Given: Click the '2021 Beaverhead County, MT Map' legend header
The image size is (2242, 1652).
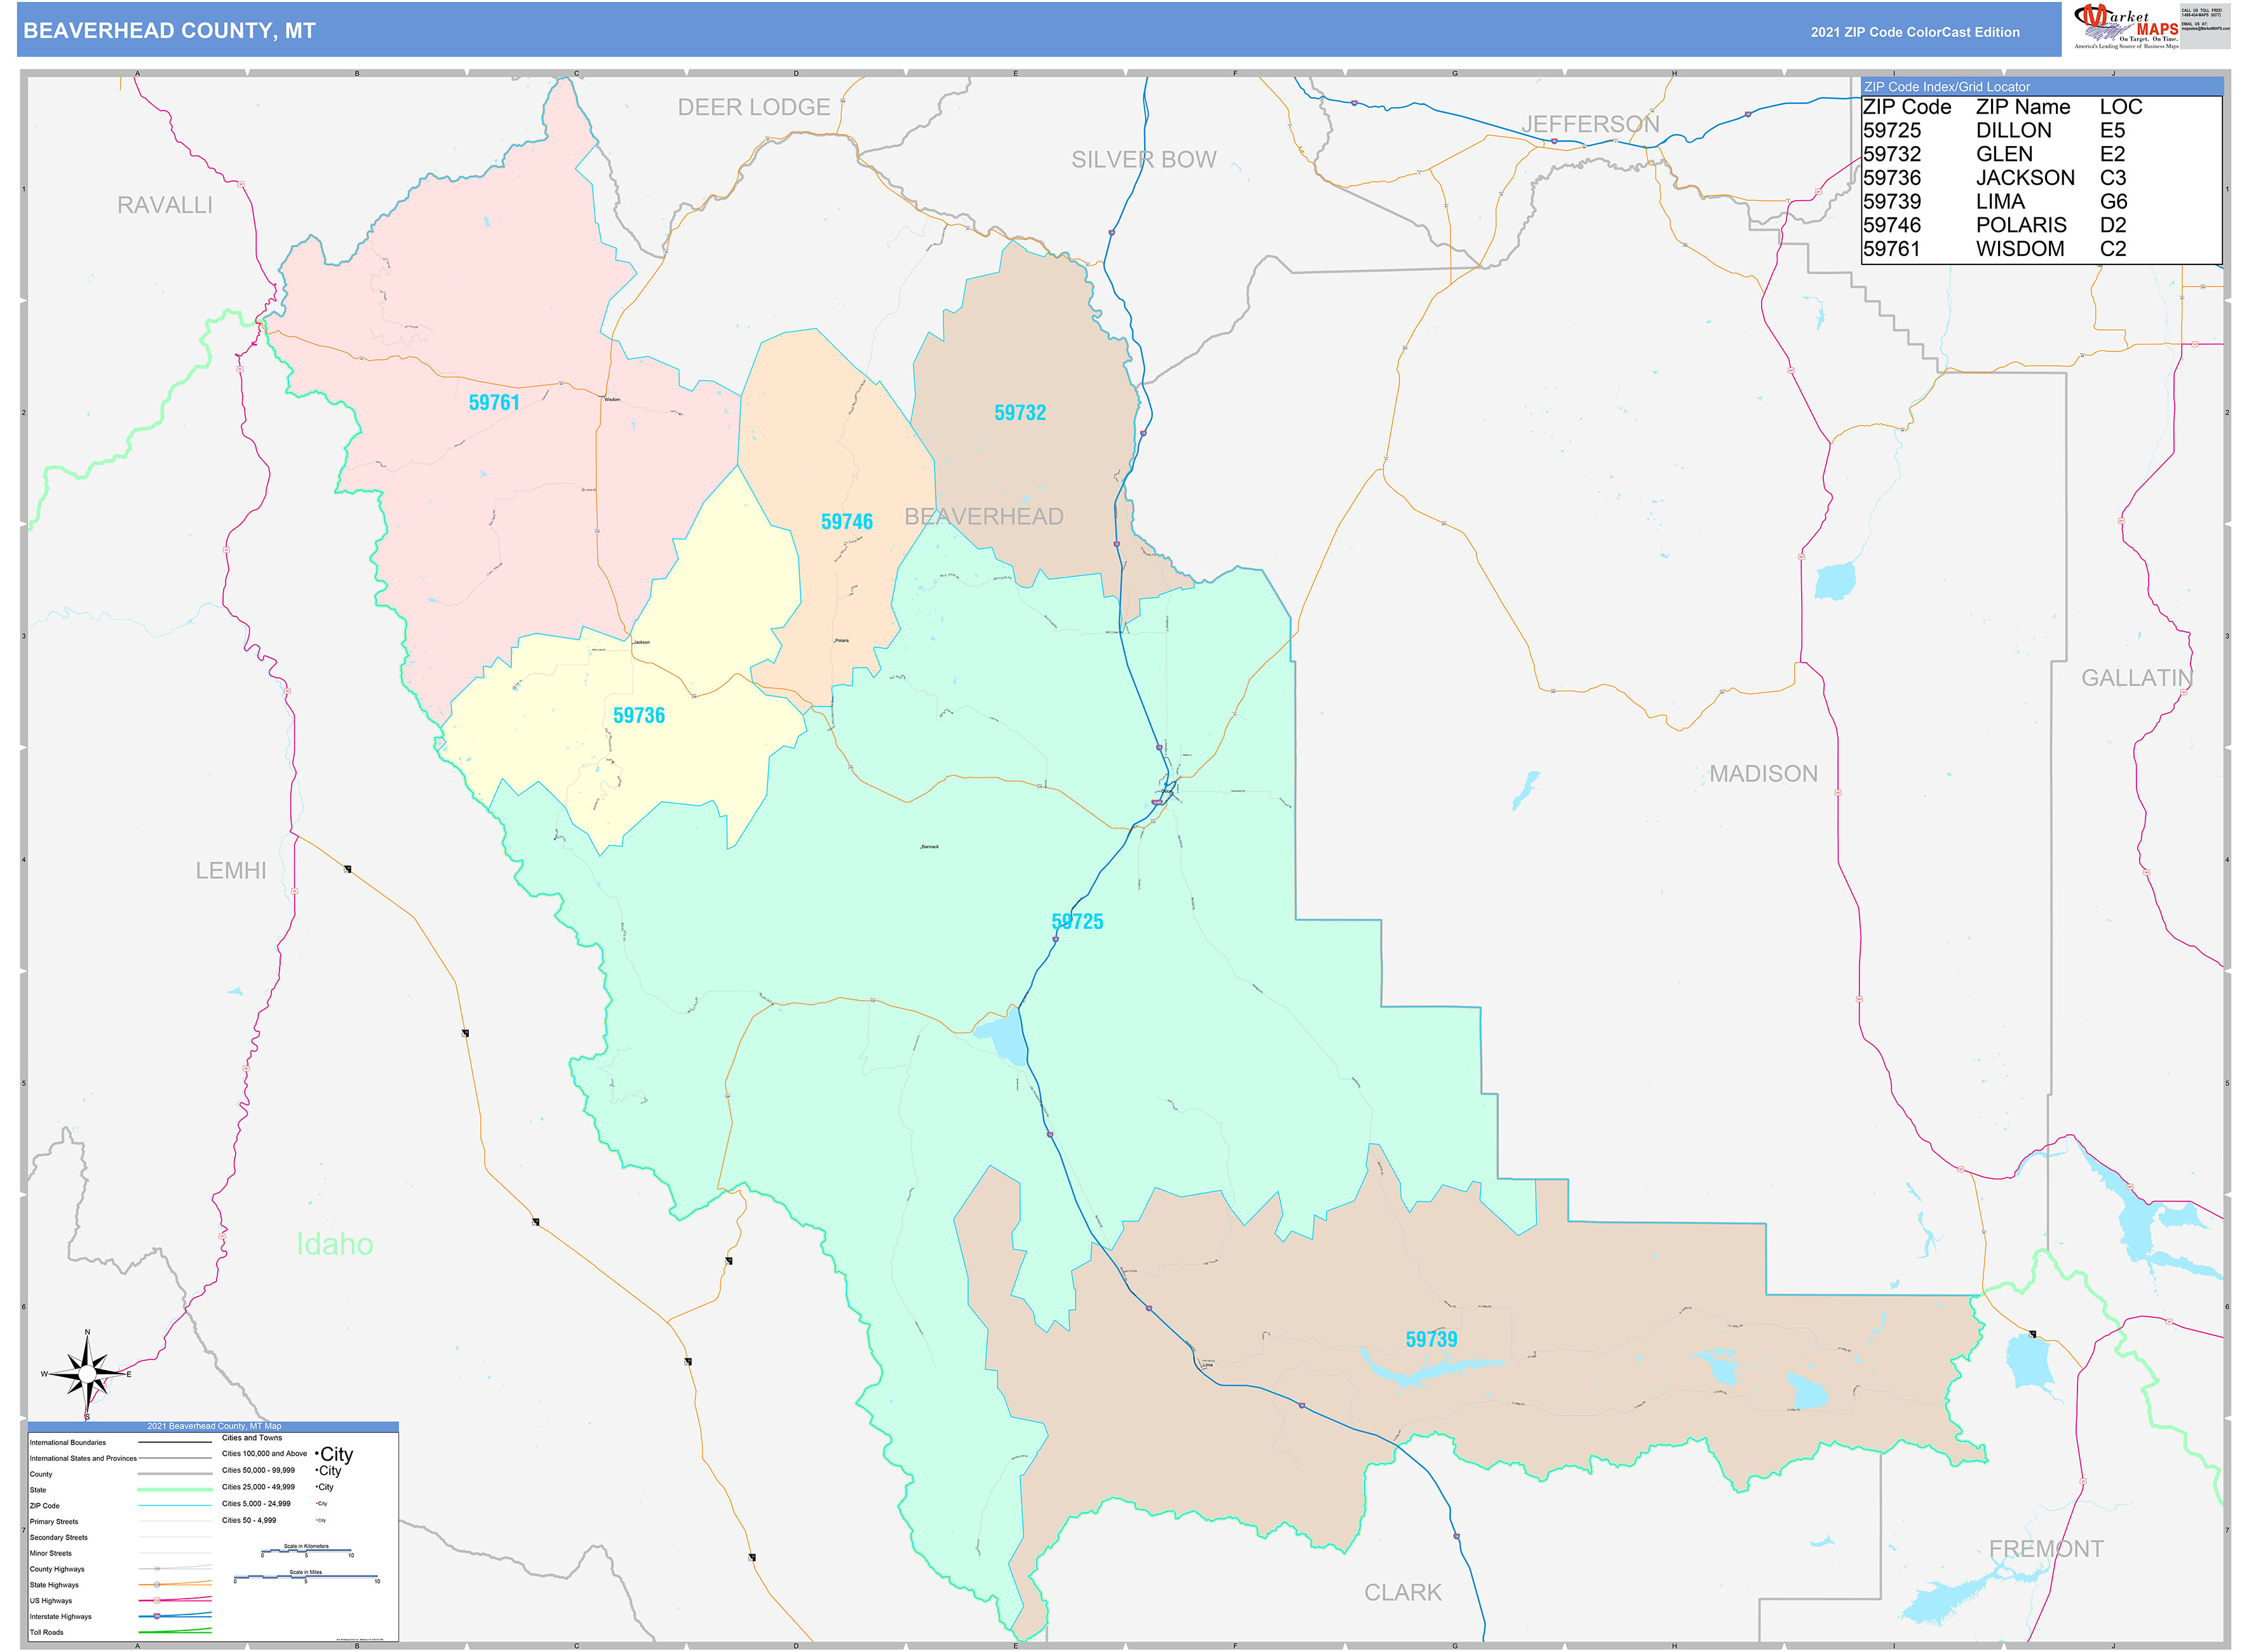Looking at the screenshot, I should (214, 1426).
